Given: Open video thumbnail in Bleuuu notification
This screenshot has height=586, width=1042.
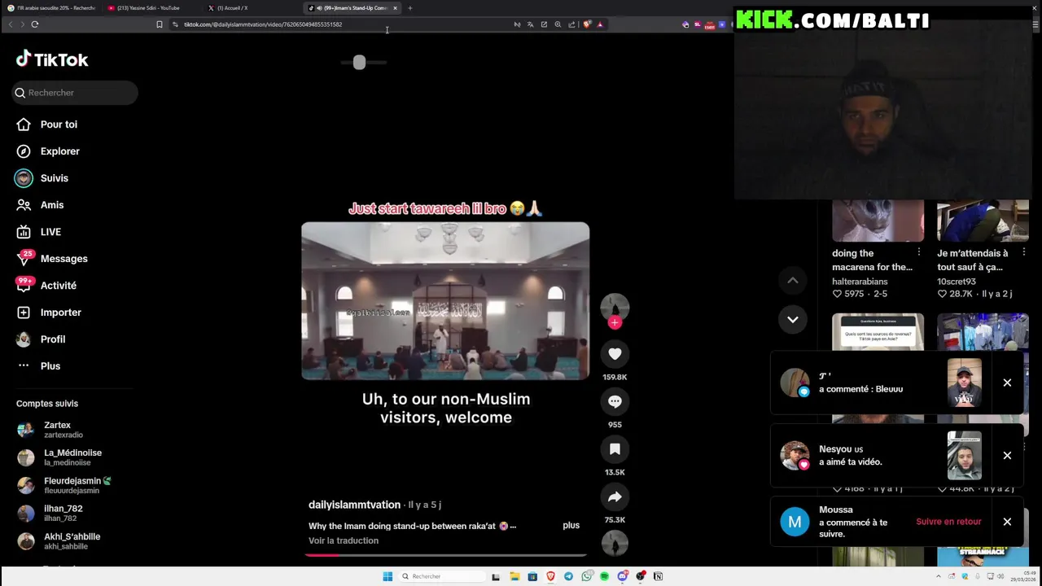Looking at the screenshot, I should (964, 383).
